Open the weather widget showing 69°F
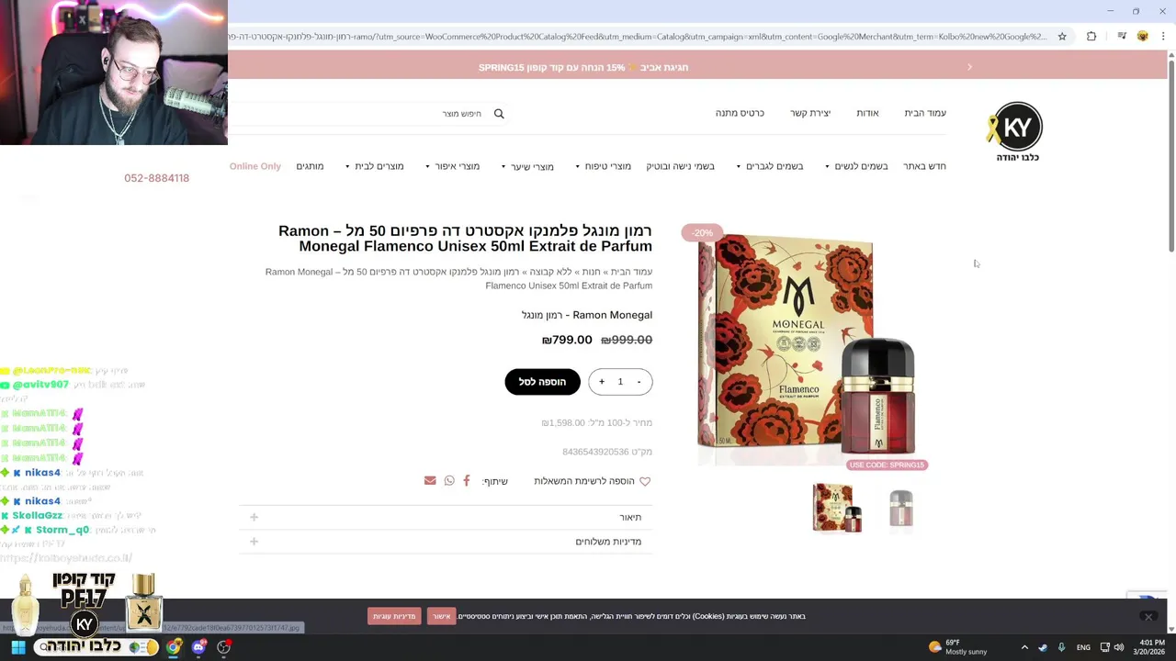The image size is (1176, 661). [x=957, y=647]
